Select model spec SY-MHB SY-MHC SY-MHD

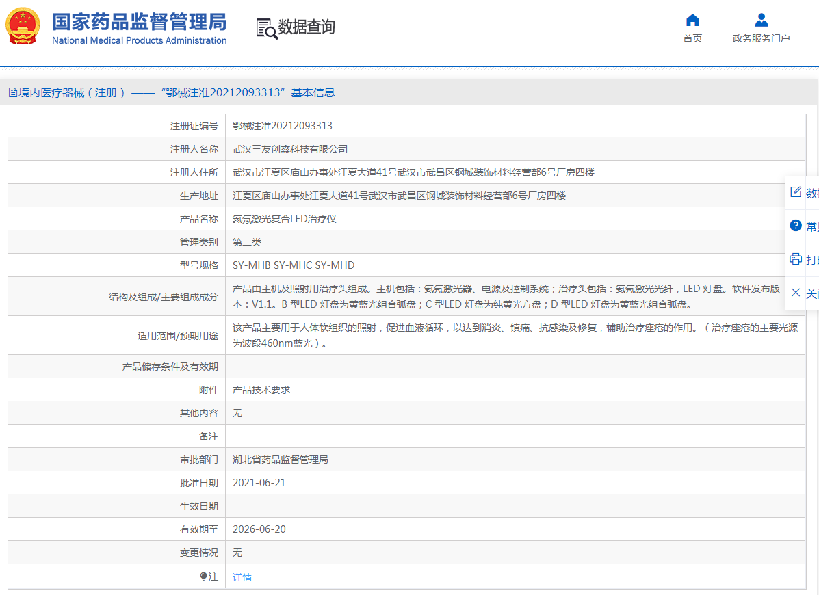pos(294,265)
